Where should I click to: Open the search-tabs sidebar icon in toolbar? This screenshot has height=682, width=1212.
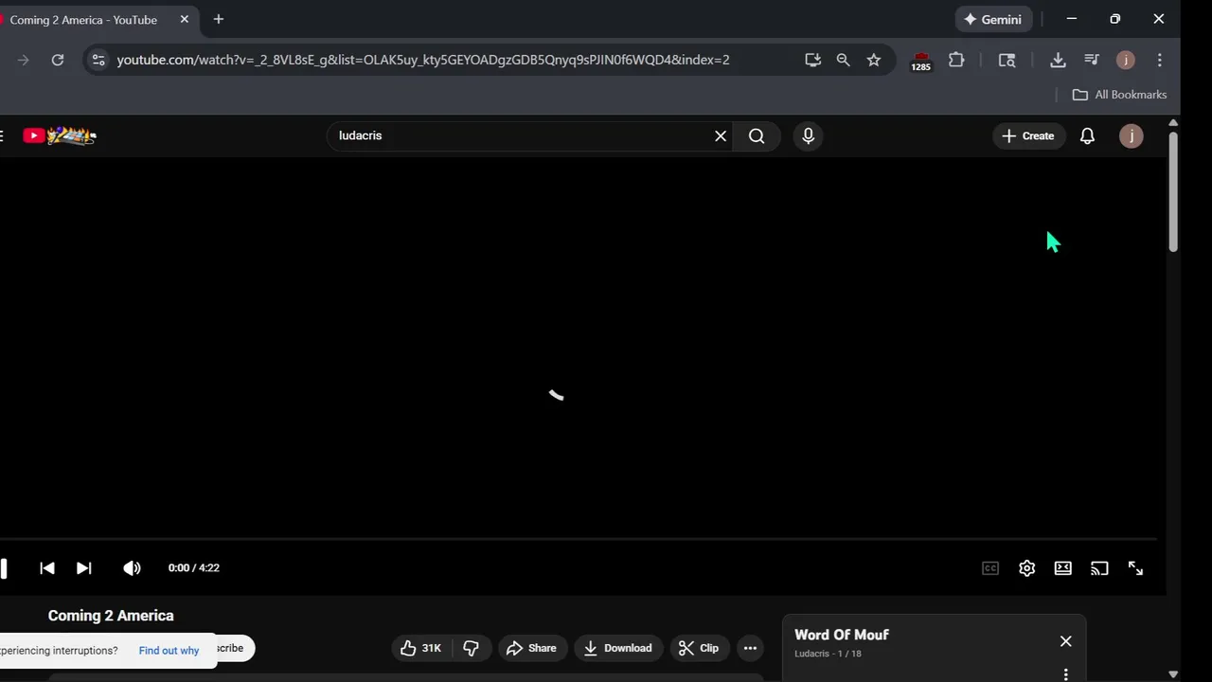coord(1007,60)
